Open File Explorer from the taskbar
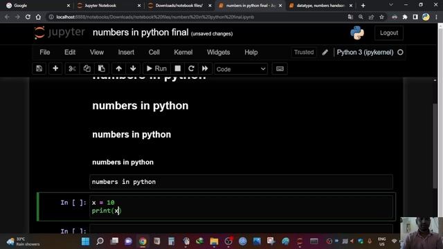 [x=214, y=241]
